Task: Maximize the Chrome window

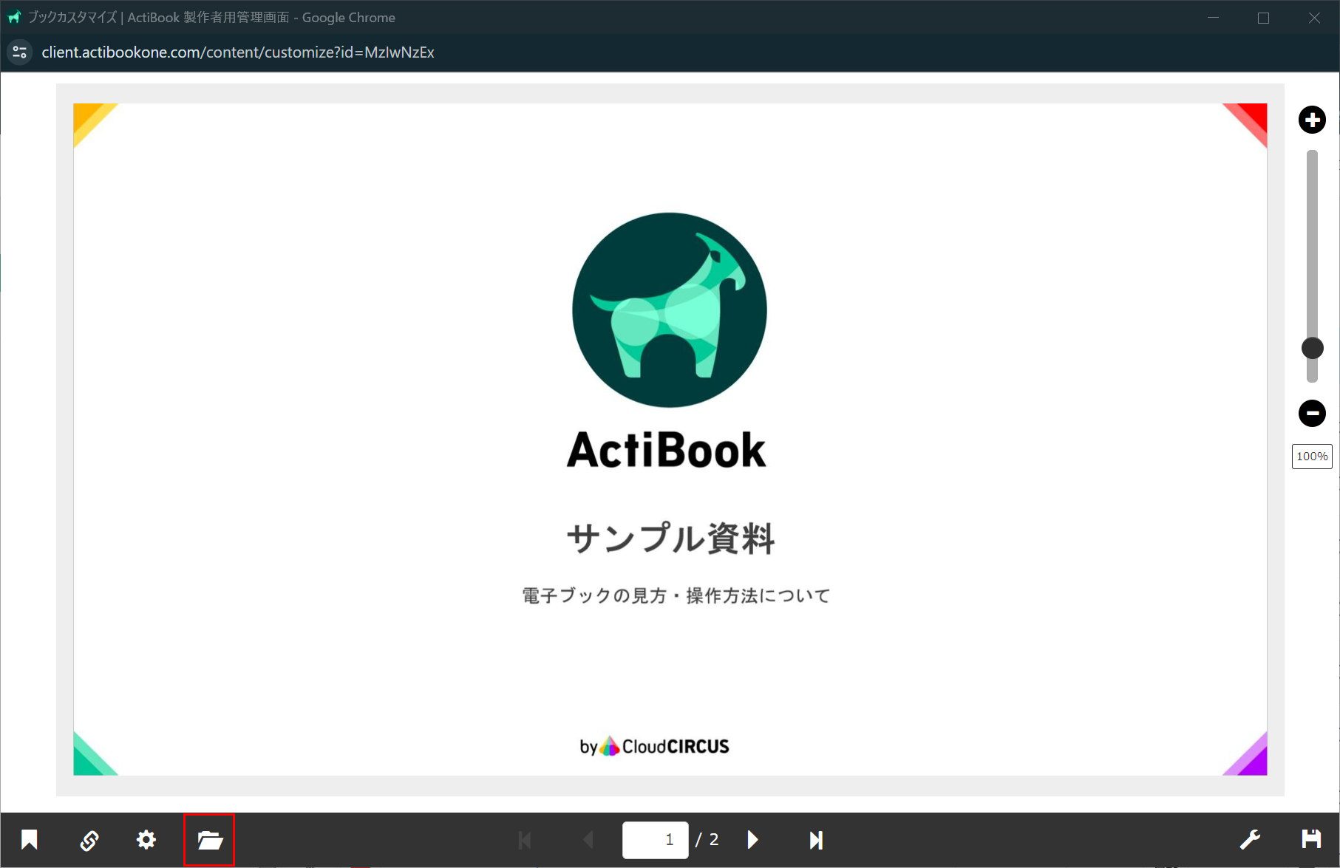Action: click(1263, 18)
